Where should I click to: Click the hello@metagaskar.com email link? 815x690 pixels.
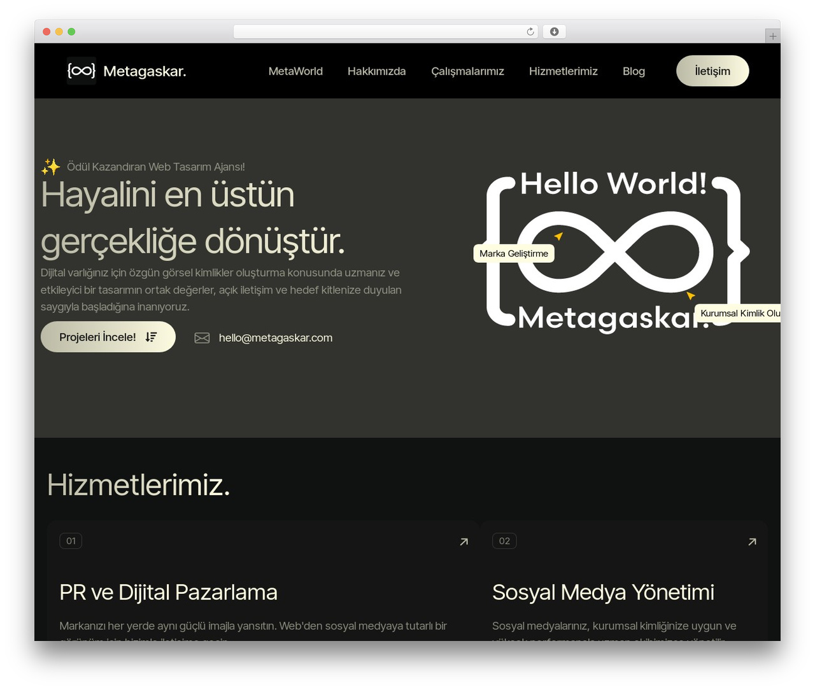coord(276,338)
